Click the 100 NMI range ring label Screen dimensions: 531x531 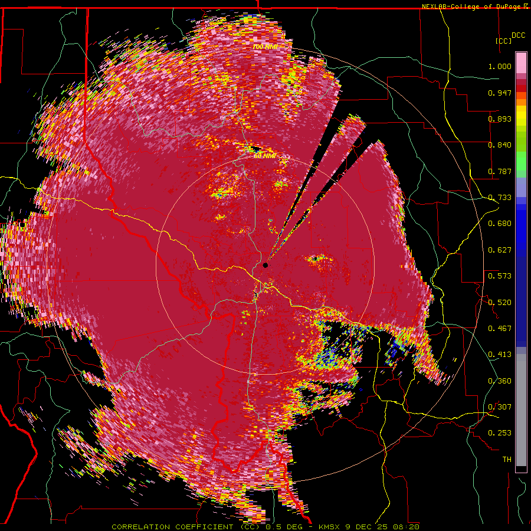(265, 47)
